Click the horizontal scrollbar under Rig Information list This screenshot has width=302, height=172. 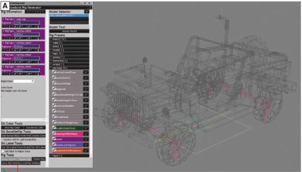point(23,120)
